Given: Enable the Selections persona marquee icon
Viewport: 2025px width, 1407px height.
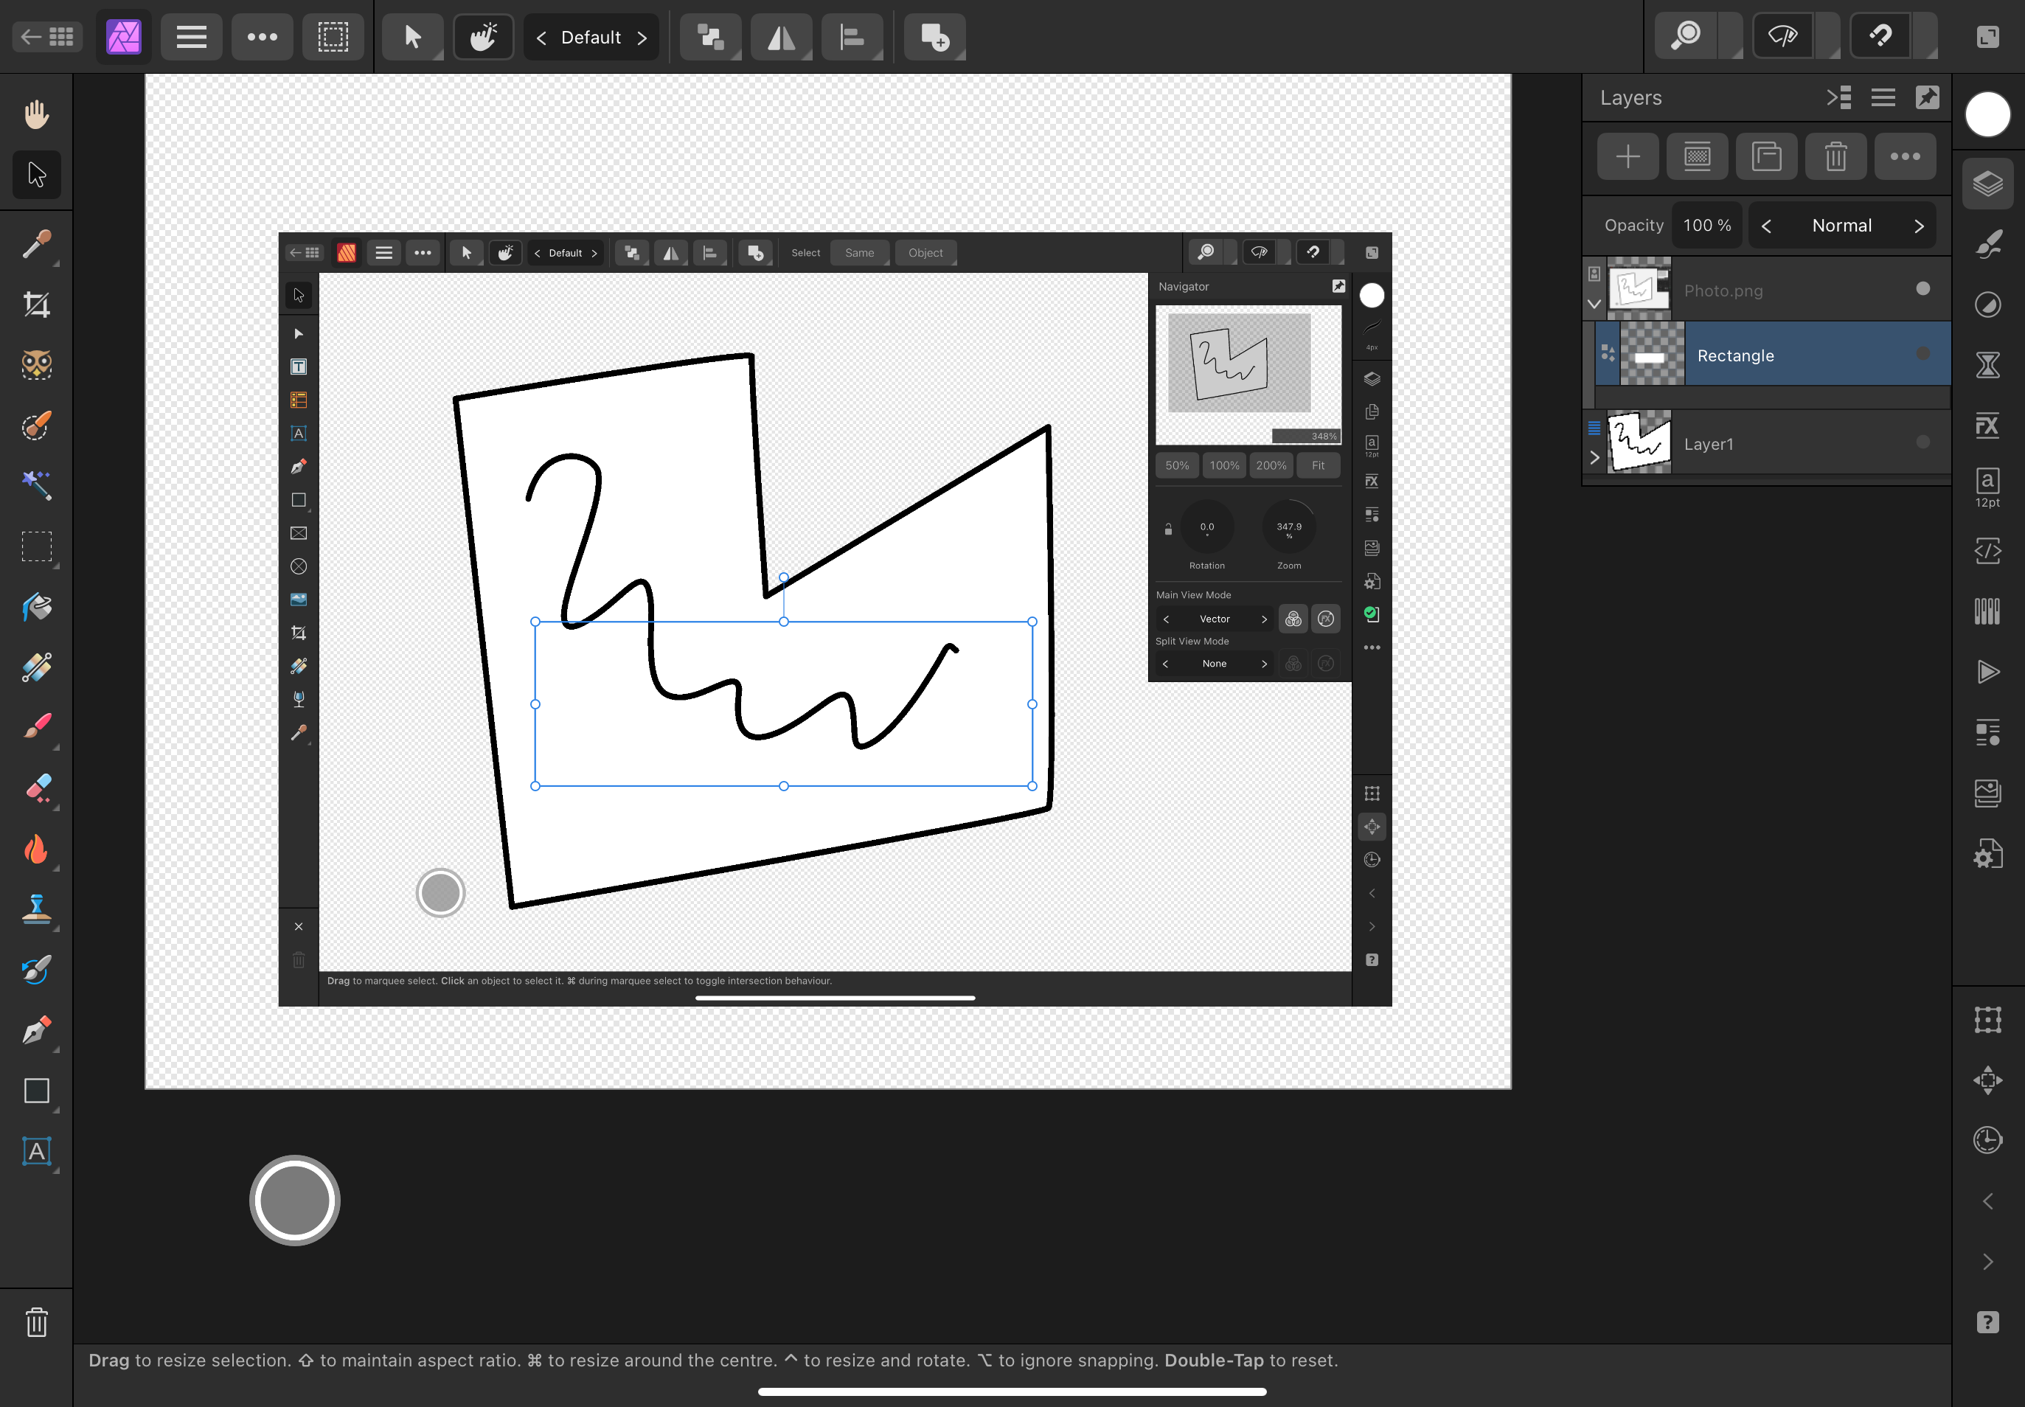Looking at the screenshot, I should (x=333, y=37).
